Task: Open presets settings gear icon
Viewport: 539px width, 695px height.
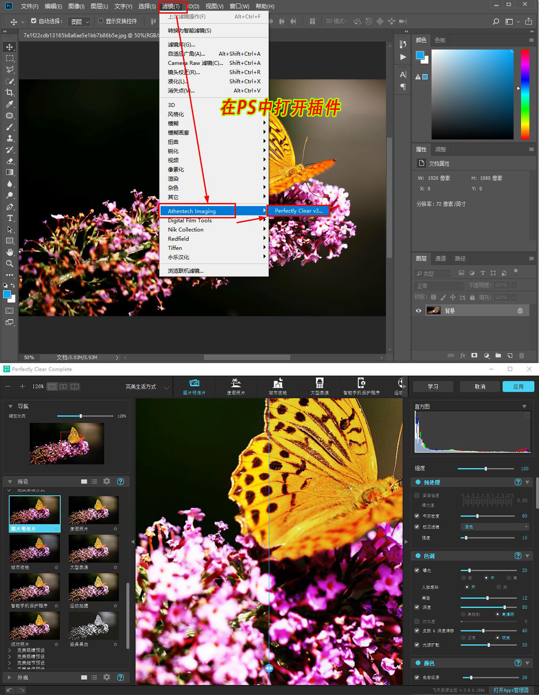Action: point(107,481)
